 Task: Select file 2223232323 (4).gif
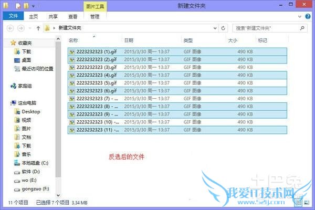pos(177,75)
